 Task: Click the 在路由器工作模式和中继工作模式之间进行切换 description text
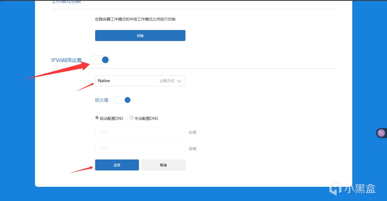point(135,19)
